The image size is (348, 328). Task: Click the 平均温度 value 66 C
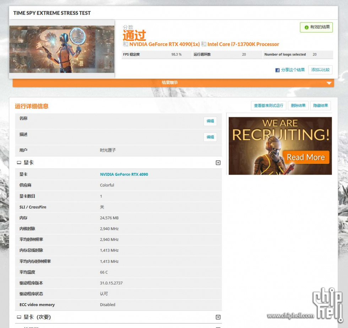coord(104,272)
